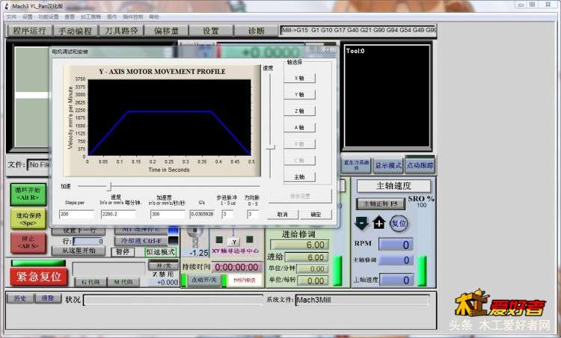Click the Z 禁用 +0.000 value field

(x=163, y=282)
